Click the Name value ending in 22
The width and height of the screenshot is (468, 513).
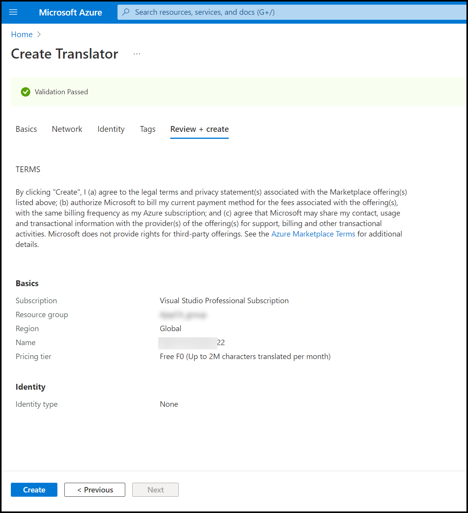point(192,343)
